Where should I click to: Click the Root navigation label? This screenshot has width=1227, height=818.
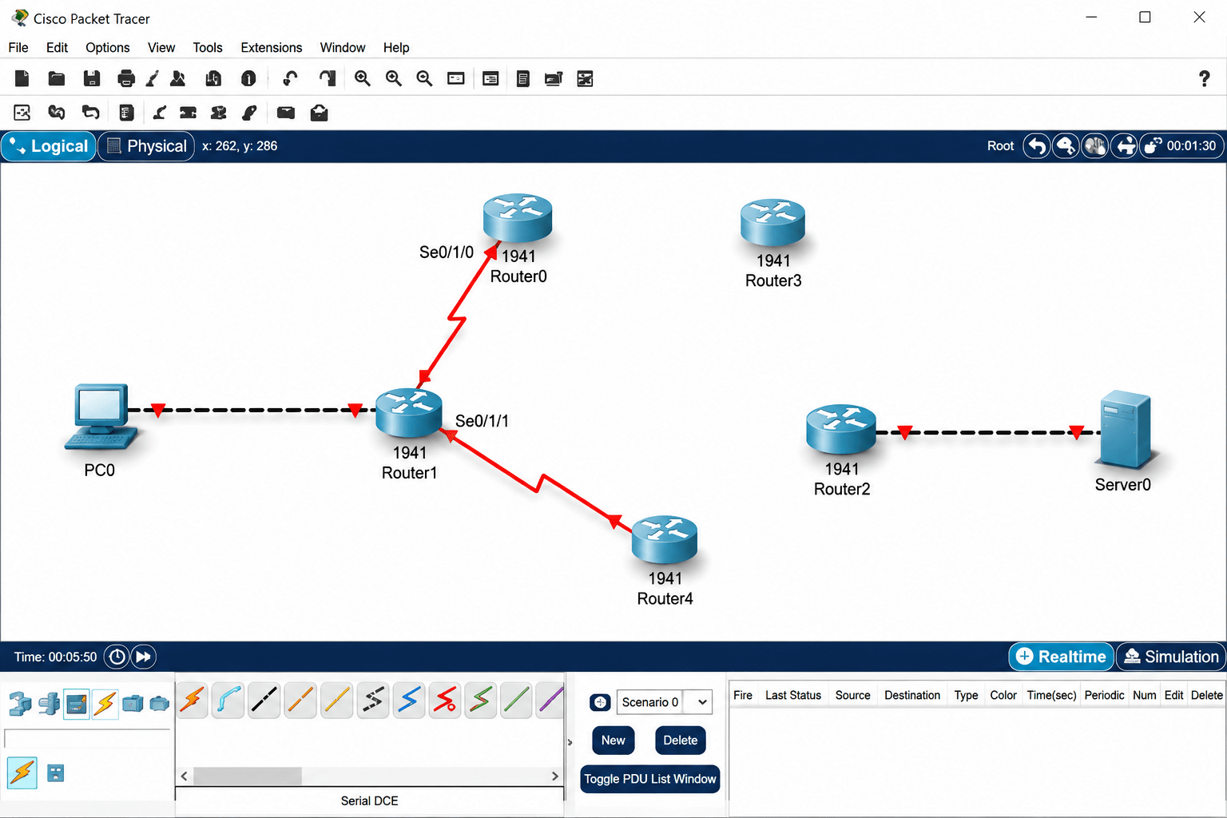pos(1000,146)
